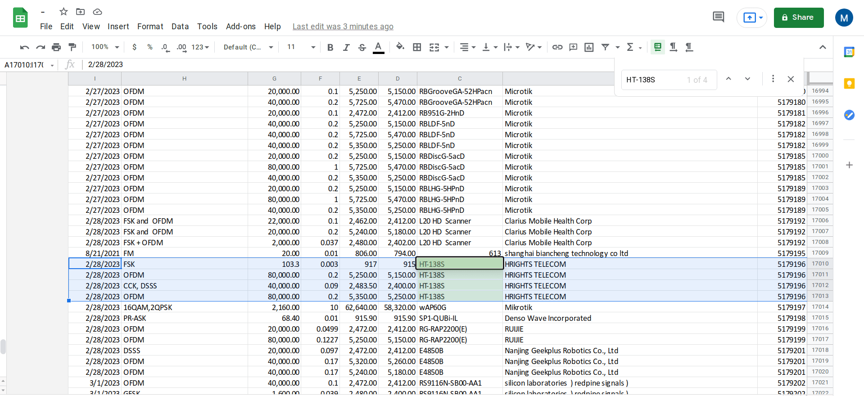Print the spreadsheet

click(x=56, y=47)
